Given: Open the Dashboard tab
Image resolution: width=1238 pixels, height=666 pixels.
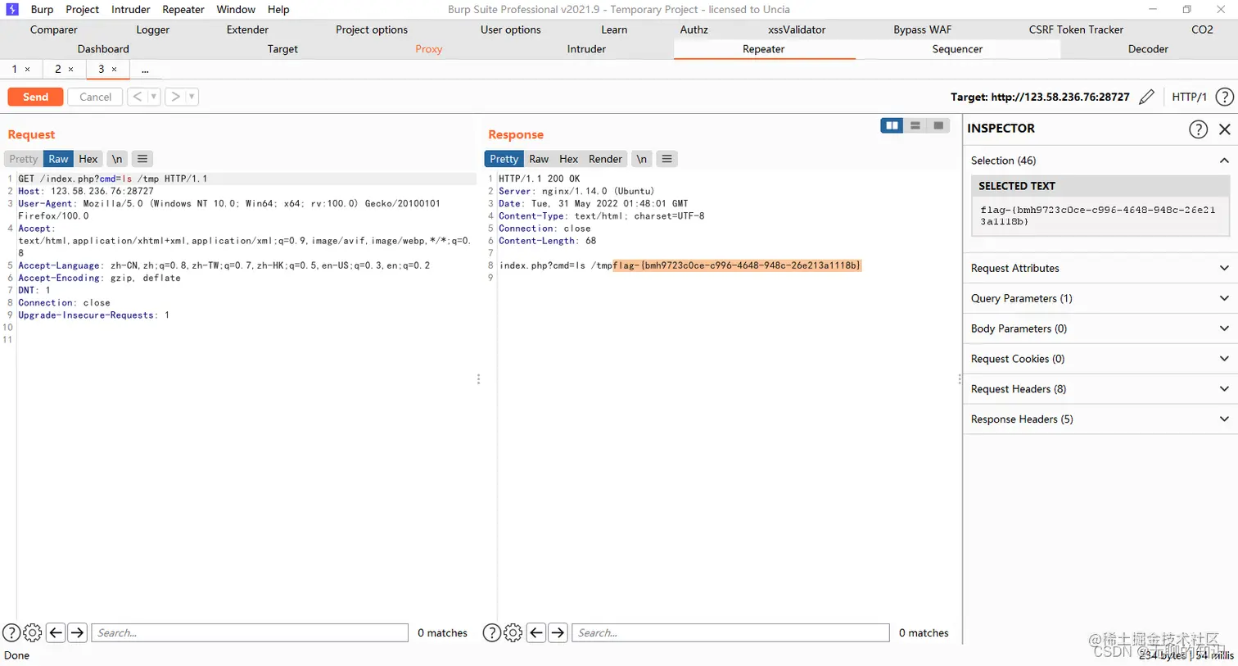Looking at the screenshot, I should (103, 49).
